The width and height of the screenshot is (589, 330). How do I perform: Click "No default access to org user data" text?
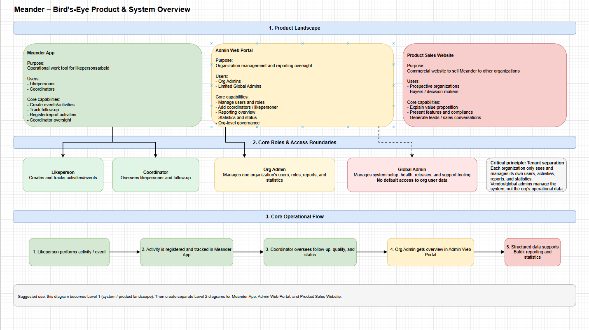pos(412,180)
